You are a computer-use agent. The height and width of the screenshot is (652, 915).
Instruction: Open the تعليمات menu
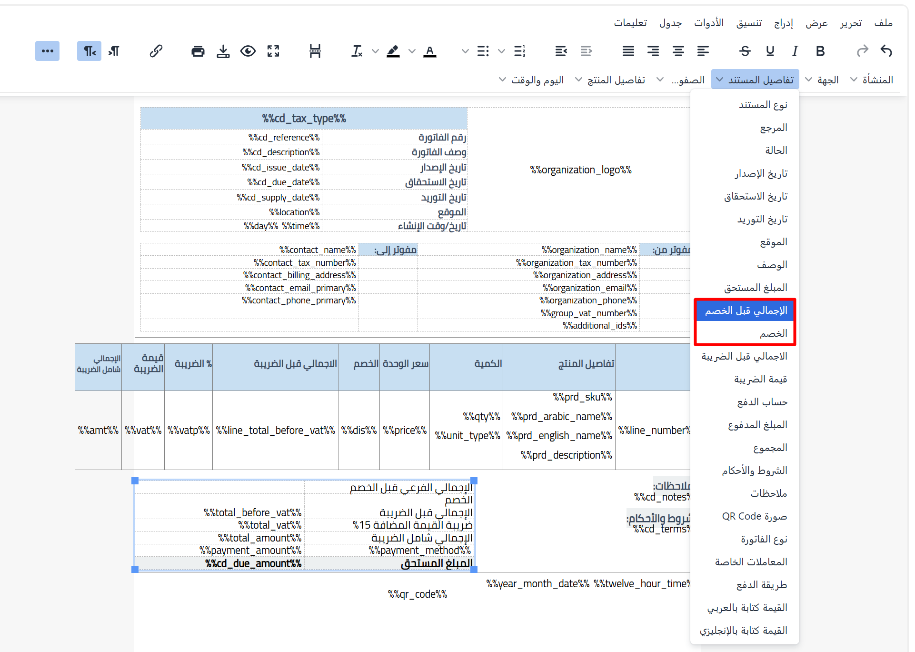click(630, 23)
